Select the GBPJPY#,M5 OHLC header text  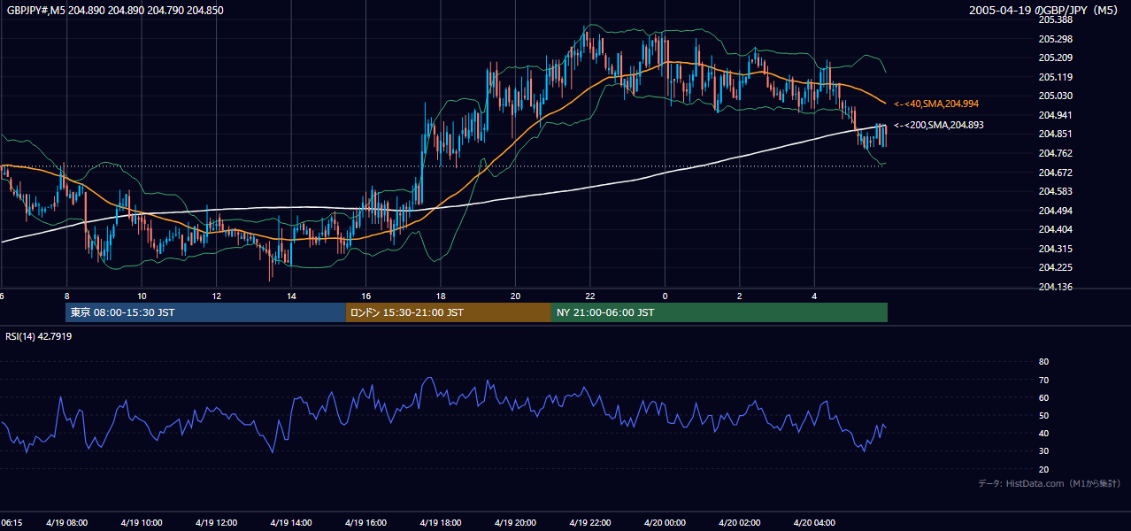click(115, 10)
